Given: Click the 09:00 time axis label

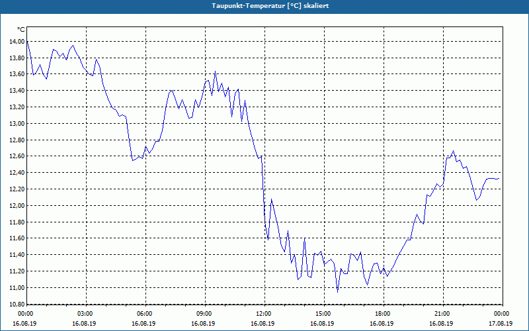Looking at the screenshot, I should [x=204, y=313].
